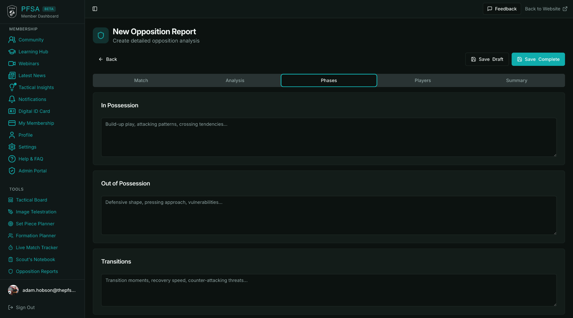Click the My Membership card icon
Screen dimensions: 573x318
pos(12,123)
